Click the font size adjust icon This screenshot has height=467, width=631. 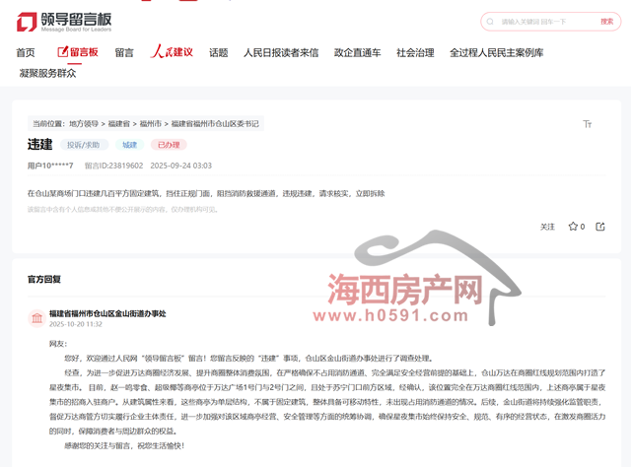pos(587,124)
